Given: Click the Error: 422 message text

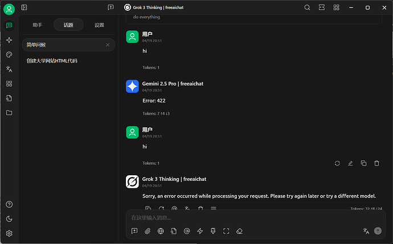Looking at the screenshot, I should point(154,101).
